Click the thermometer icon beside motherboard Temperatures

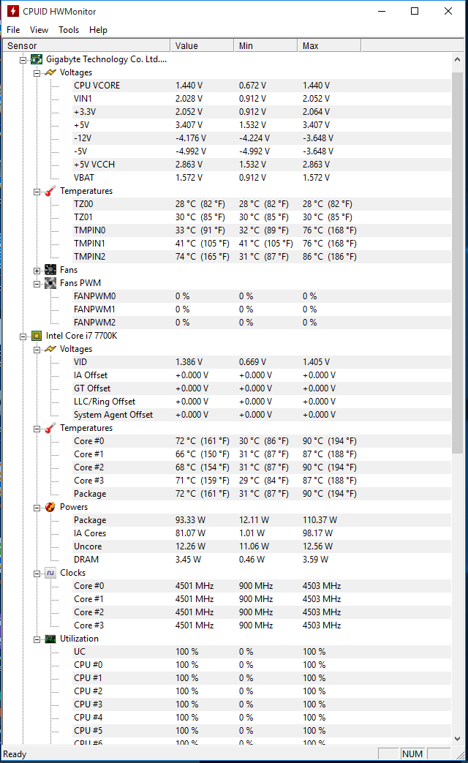coord(50,191)
